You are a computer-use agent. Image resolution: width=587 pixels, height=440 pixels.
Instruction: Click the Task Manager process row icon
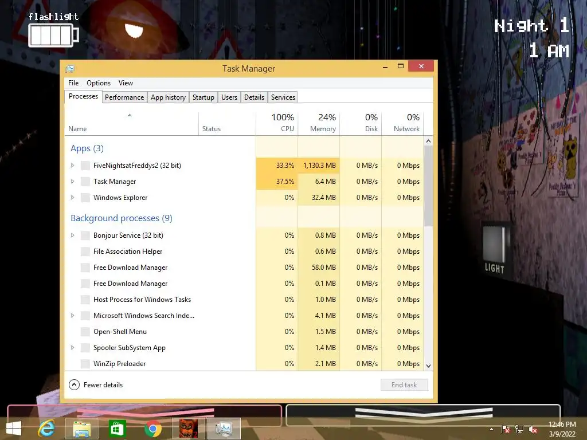pos(85,182)
